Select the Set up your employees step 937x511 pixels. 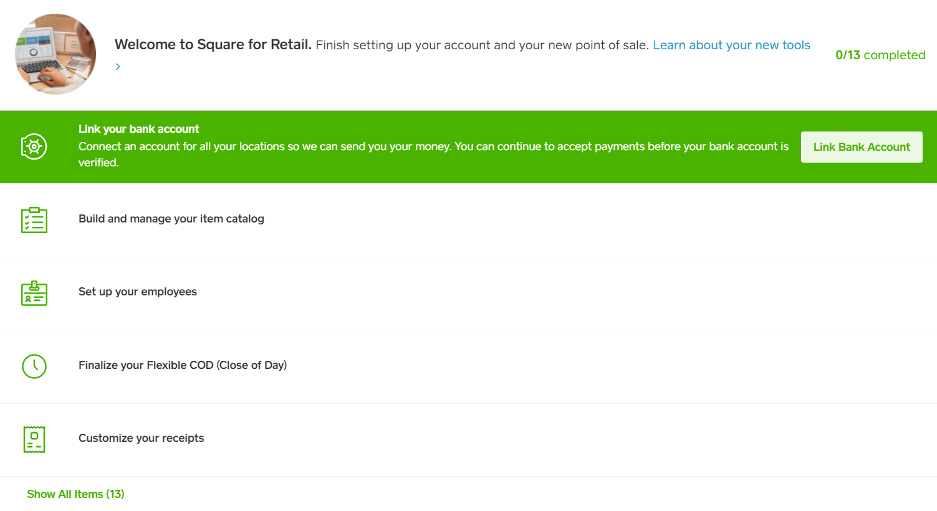pyautogui.click(x=138, y=292)
